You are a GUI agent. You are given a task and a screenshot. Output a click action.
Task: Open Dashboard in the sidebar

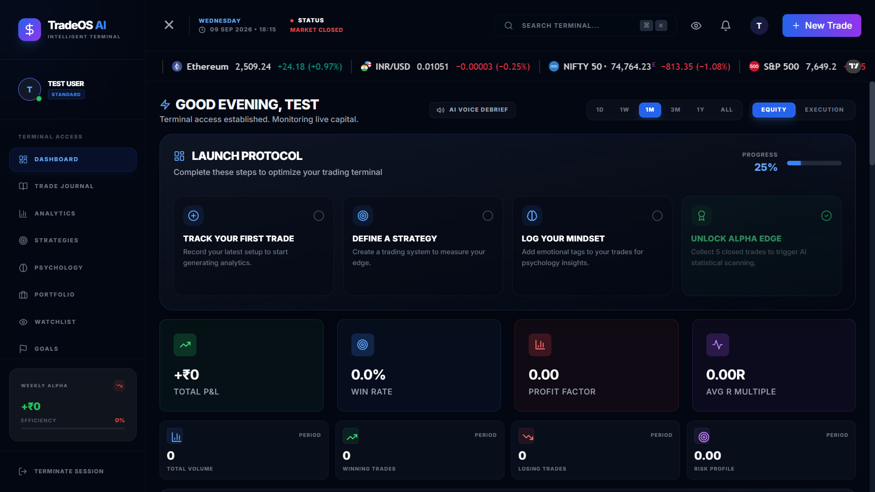point(73,159)
